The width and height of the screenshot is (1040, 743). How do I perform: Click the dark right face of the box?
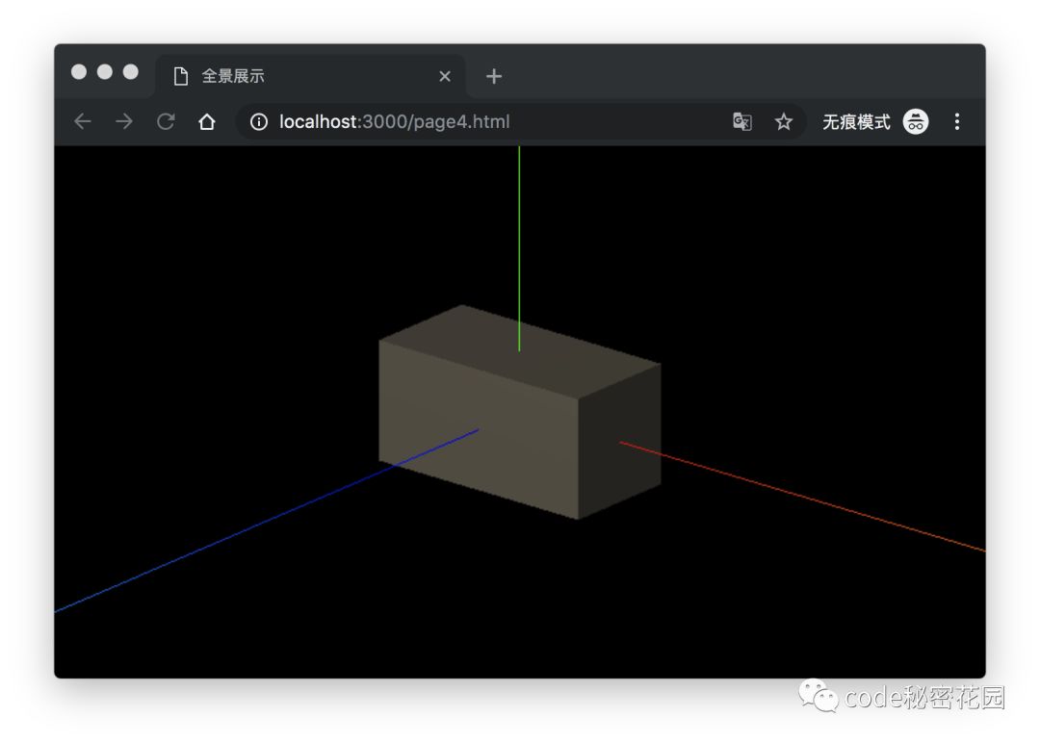point(619,441)
